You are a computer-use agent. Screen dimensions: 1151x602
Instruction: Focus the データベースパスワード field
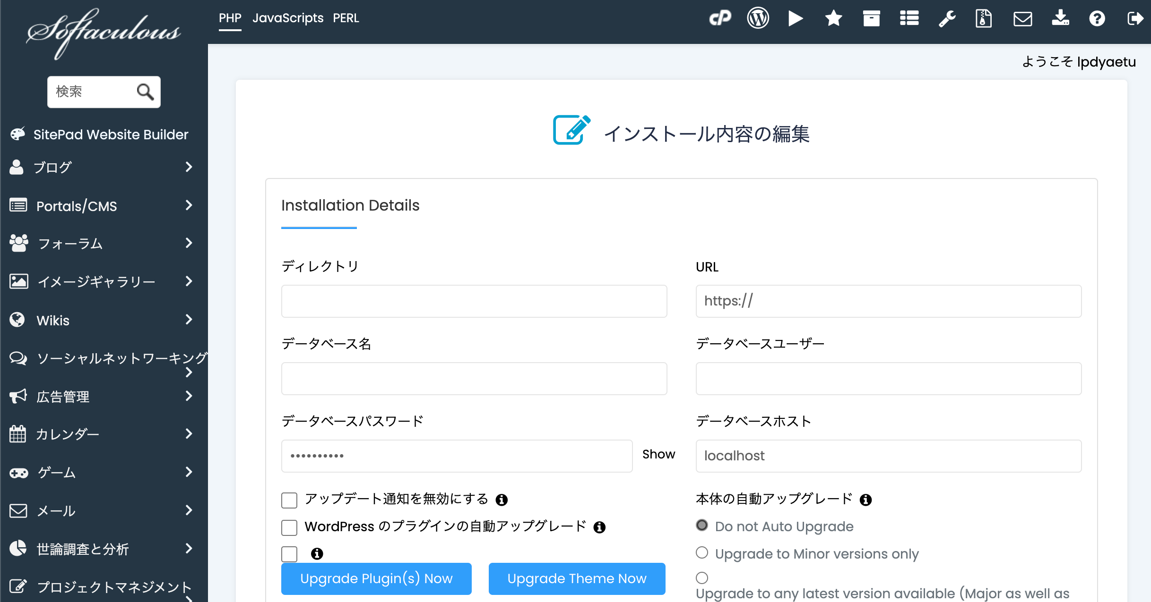(x=457, y=456)
